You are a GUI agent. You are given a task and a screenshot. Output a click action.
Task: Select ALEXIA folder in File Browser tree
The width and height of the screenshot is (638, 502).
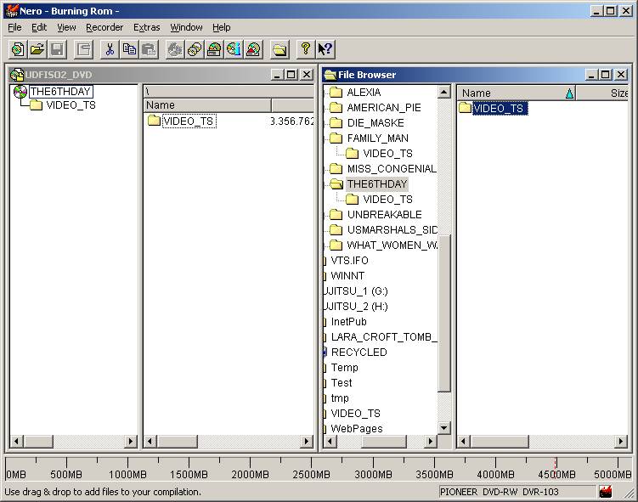(364, 93)
